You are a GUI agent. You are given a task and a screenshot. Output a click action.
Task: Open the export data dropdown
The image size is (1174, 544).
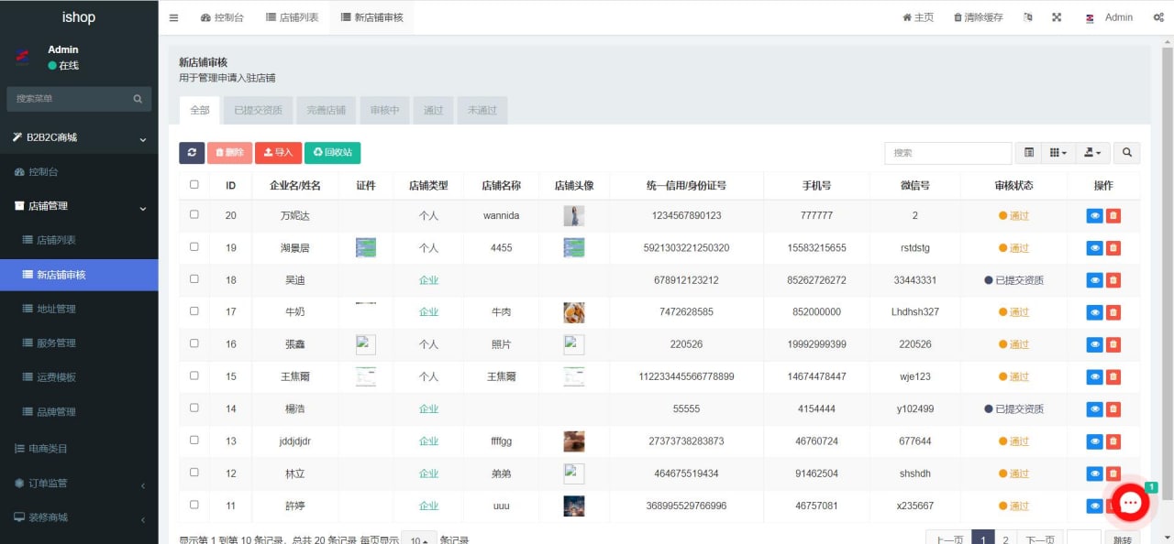[1092, 153]
